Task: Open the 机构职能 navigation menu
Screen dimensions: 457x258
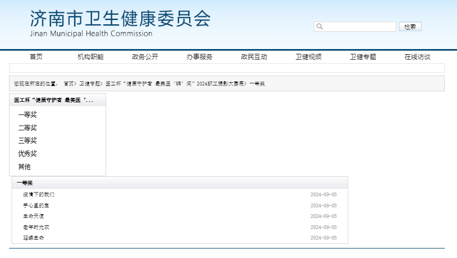Action: coord(90,57)
